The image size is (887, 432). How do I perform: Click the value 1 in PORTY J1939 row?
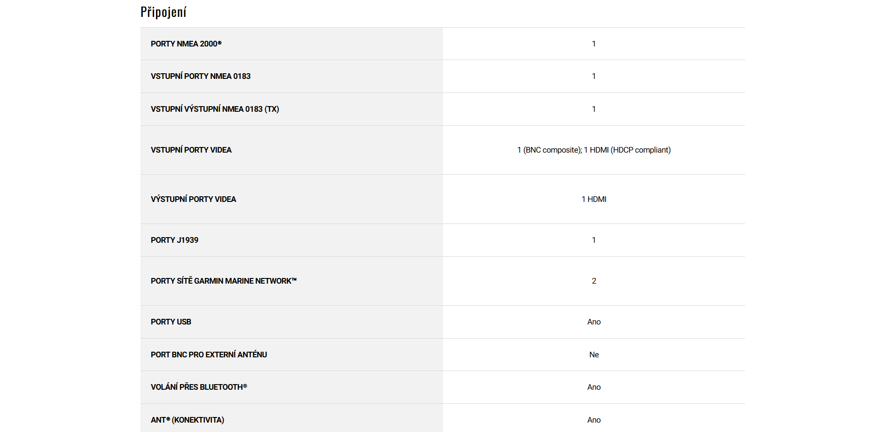pos(594,240)
